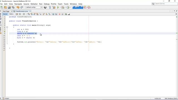Click Find Previous Occurrence icon
This screenshot has height=100, width=178.
coord(31,14)
